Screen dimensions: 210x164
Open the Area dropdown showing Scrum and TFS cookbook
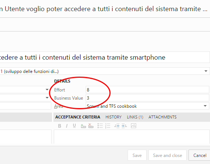click(205, 106)
